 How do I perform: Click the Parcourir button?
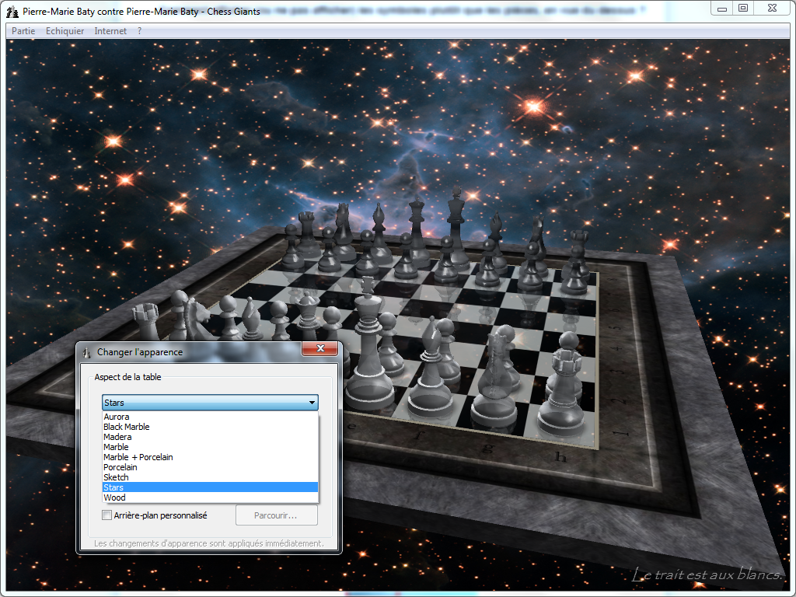pyautogui.click(x=276, y=515)
